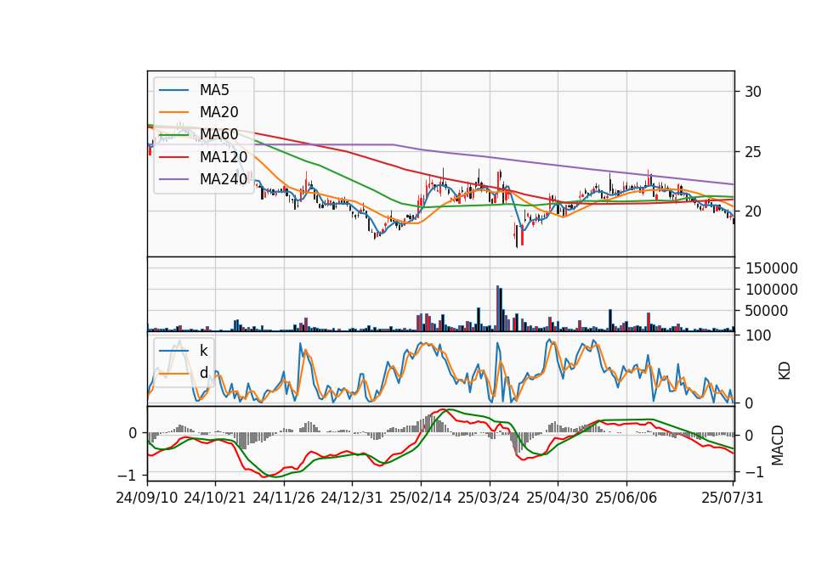
Task: Click the volume axis value 150000
Action: click(772, 268)
